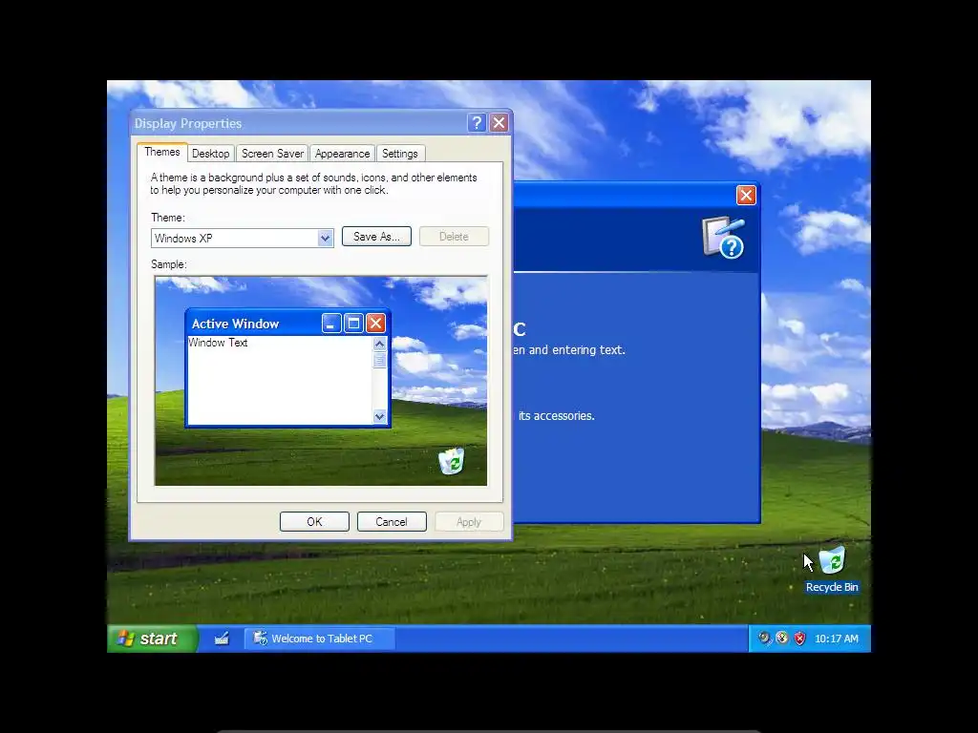Click the middle system tray icon

click(x=781, y=639)
